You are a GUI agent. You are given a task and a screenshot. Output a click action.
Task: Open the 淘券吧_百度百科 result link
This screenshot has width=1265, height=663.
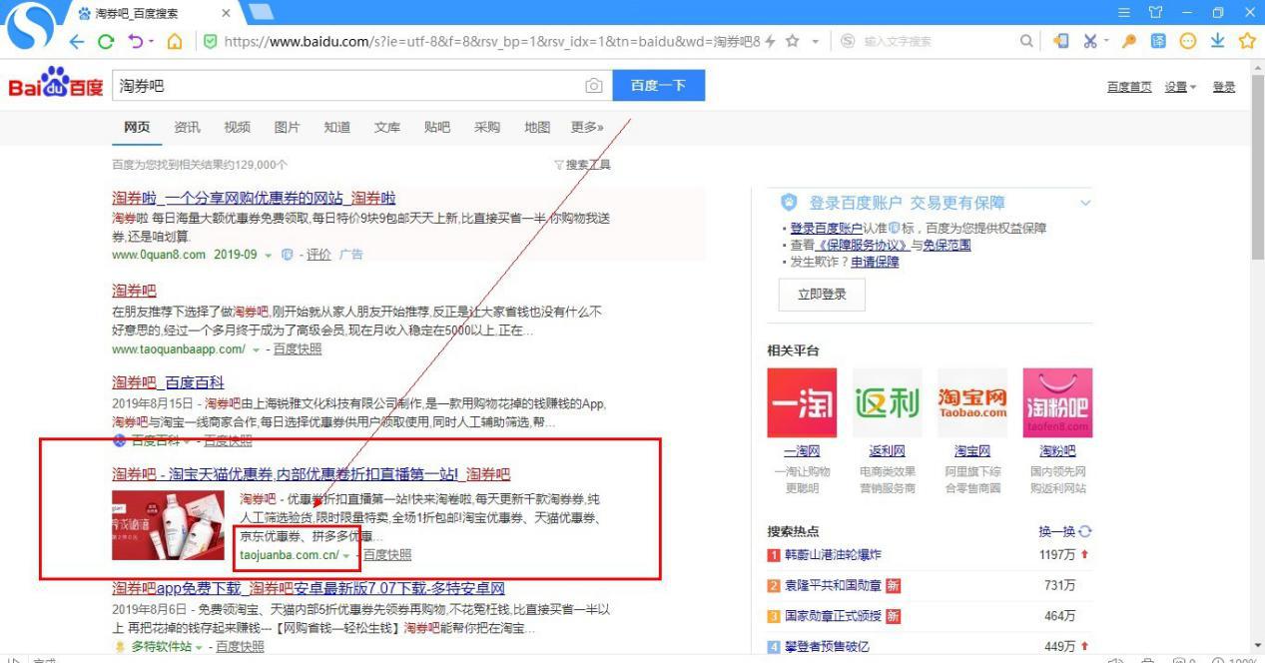point(168,382)
